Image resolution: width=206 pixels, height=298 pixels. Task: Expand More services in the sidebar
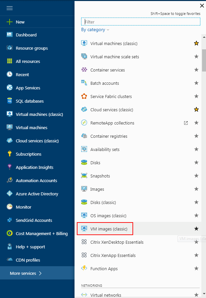[26, 273]
